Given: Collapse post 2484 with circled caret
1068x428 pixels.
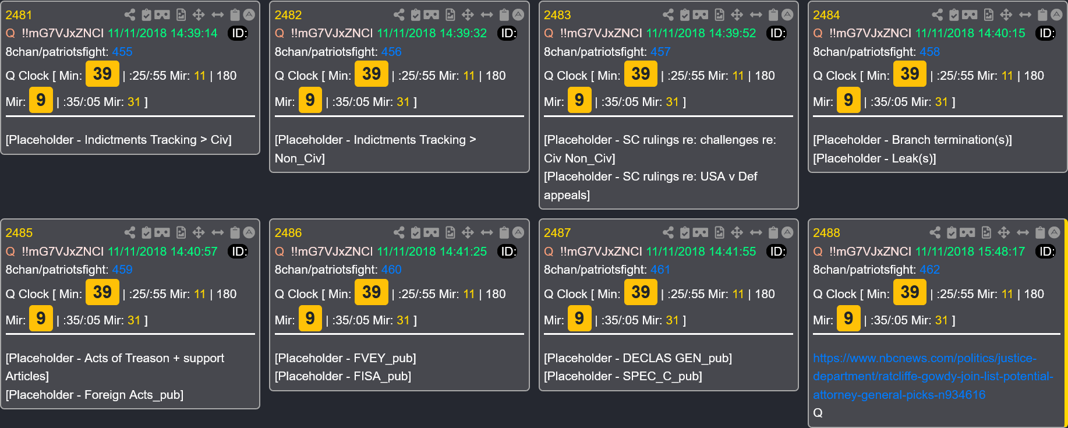Looking at the screenshot, I should coord(1056,15).
